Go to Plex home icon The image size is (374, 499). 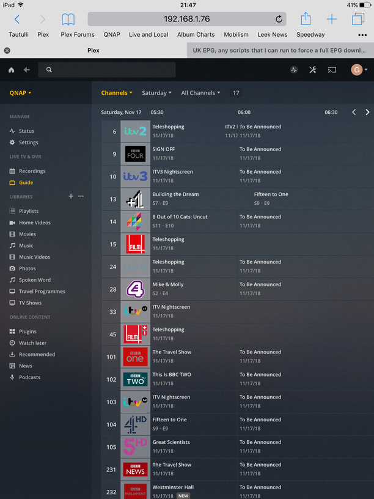12,70
